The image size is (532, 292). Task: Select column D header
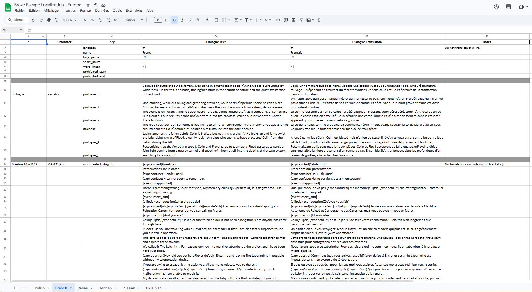click(216, 36)
